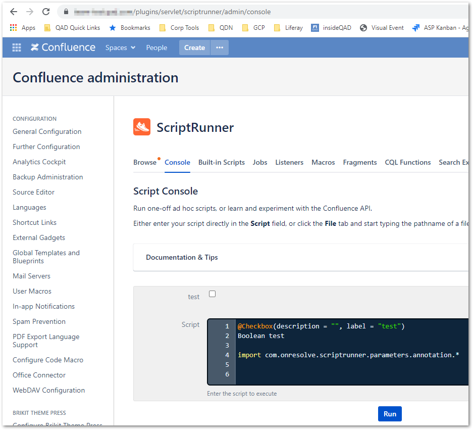Click the 'Enter the script to execute' hint
473x430 pixels.
pyautogui.click(x=242, y=394)
